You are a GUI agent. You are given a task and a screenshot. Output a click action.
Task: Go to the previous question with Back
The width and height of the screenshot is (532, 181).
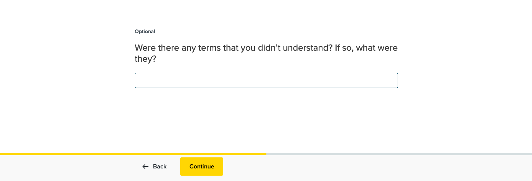[x=155, y=167]
